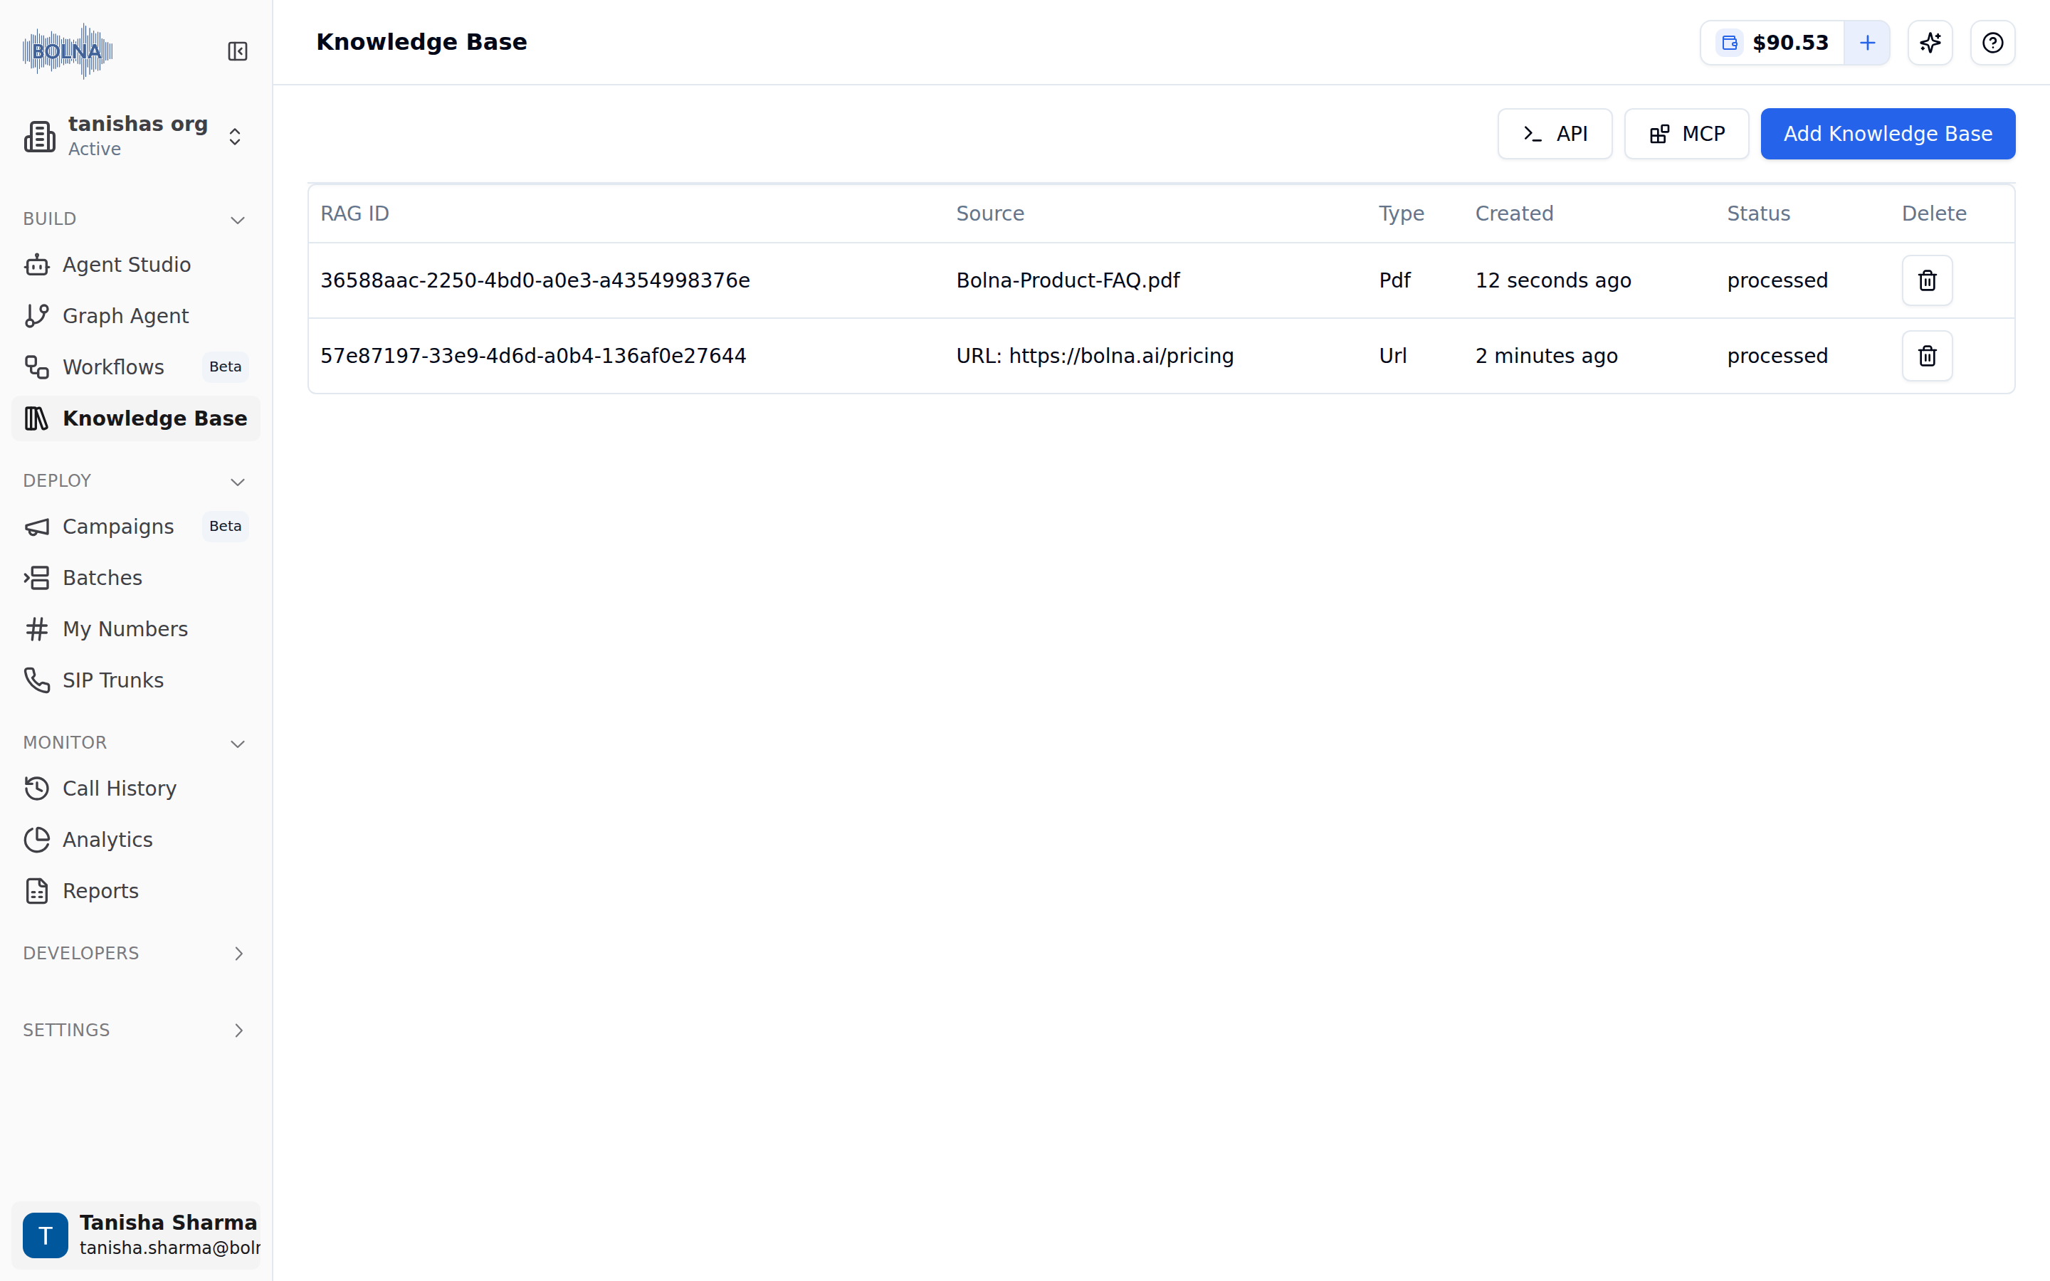Screen dimensions: 2050x1281
Task: Open Tanisha Sharma profile menu
Action: 135,1235
